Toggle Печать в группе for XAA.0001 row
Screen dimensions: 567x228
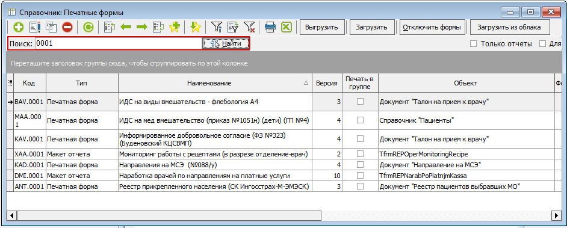[360, 154]
